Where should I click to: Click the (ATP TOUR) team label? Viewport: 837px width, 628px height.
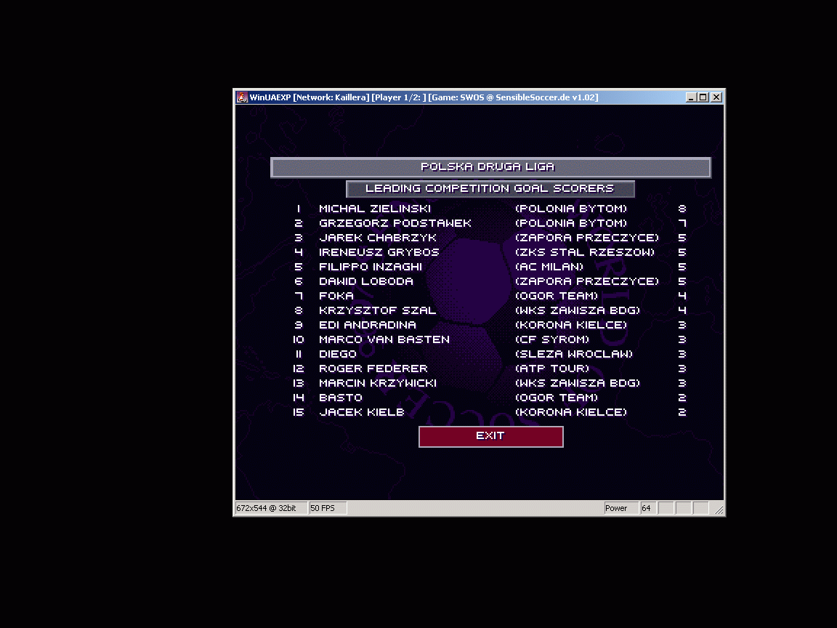(552, 369)
